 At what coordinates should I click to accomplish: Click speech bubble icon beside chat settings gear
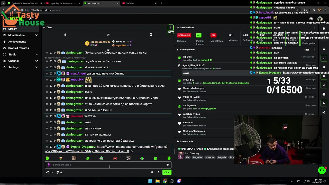coord(152,172)
